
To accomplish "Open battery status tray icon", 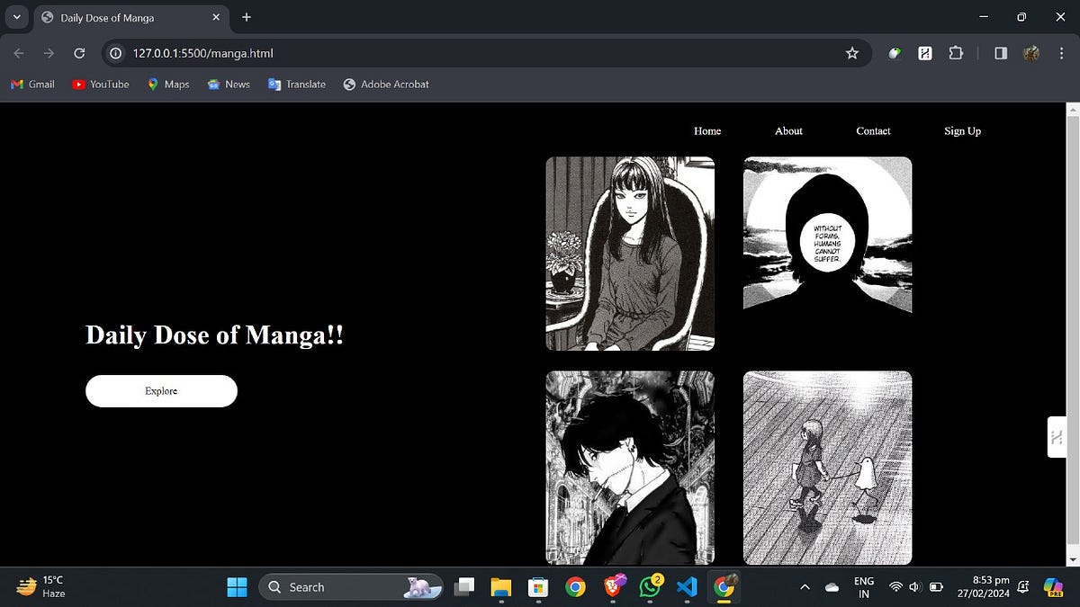I will tap(936, 587).
